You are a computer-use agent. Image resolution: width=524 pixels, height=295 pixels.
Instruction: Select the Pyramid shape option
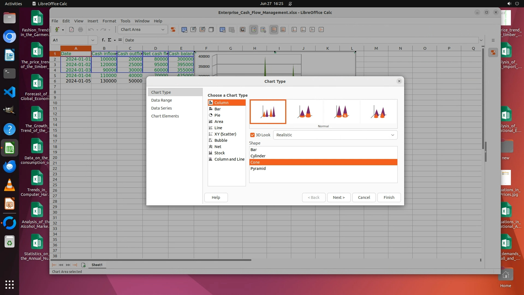click(x=258, y=169)
